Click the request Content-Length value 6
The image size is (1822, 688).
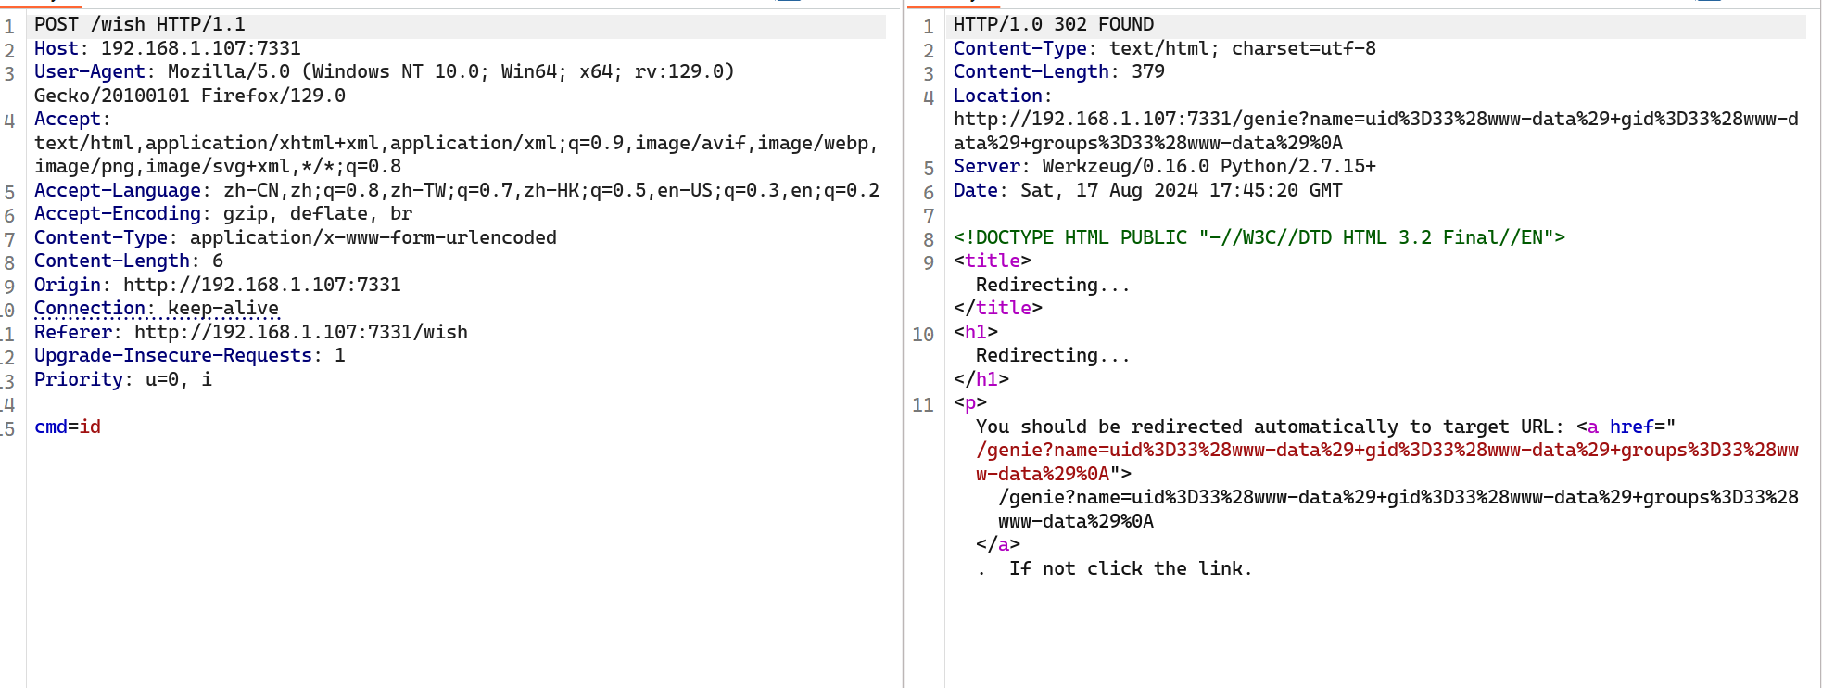click(x=218, y=261)
